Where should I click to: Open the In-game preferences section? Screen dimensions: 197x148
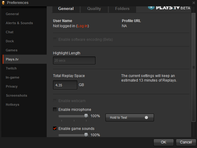tap(12, 77)
